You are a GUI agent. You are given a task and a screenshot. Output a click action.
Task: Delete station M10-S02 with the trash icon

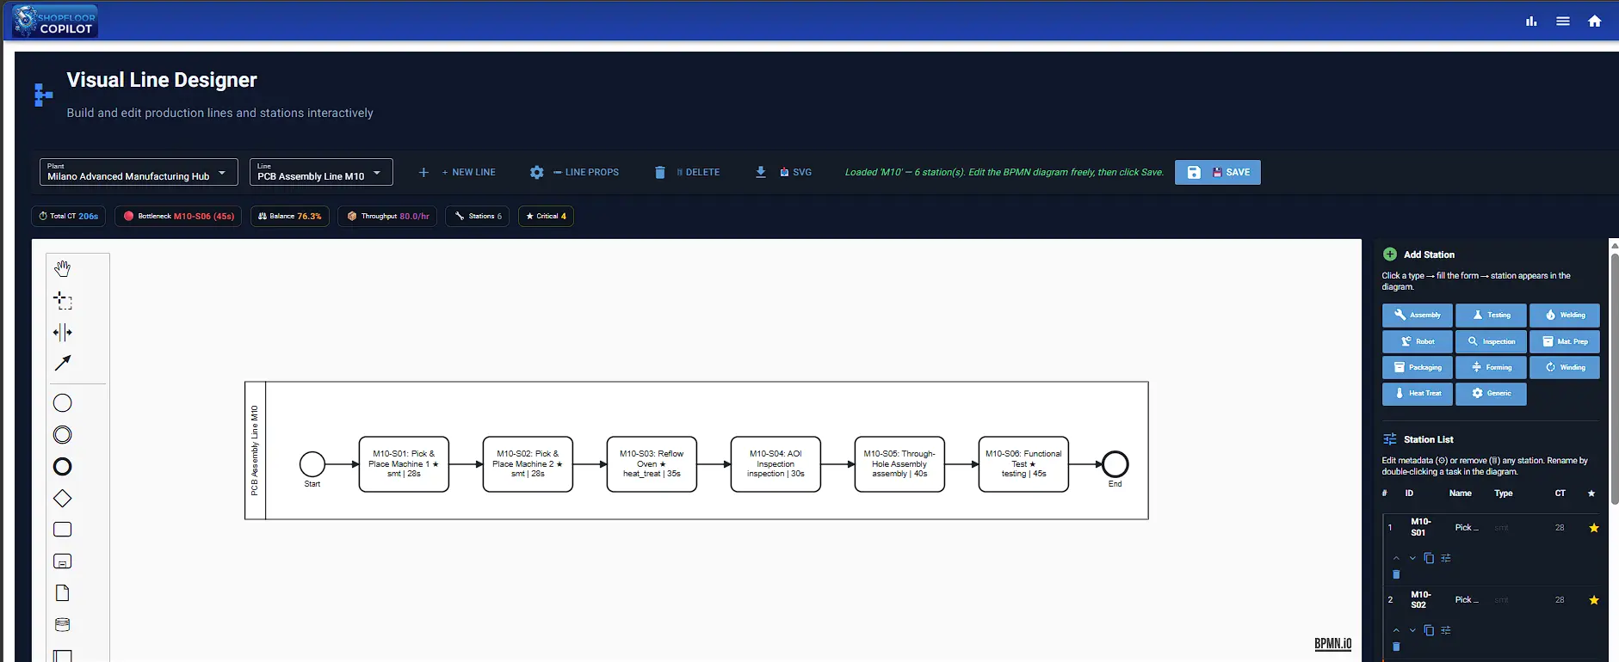click(1396, 647)
